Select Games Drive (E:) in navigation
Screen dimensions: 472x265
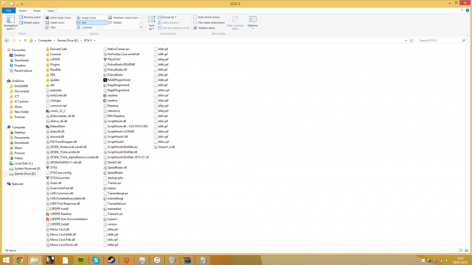click(x=25, y=174)
